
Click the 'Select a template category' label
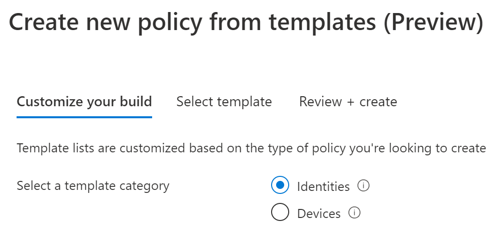pos(93,186)
